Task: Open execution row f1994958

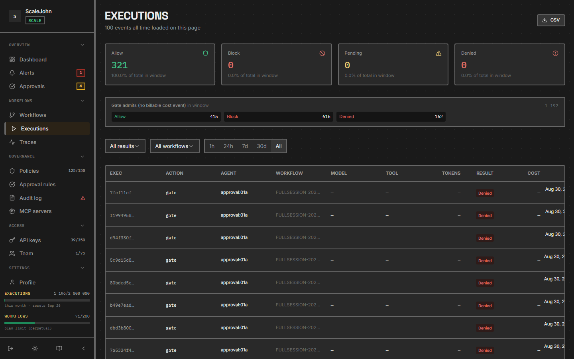Action: pos(335,215)
